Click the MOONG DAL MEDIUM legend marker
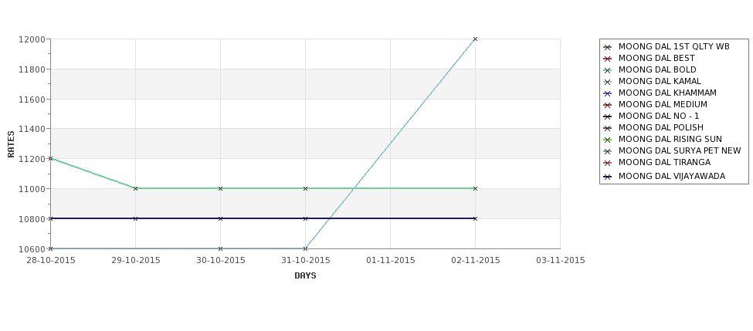Image resolution: width=753 pixels, height=331 pixels. (x=608, y=105)
